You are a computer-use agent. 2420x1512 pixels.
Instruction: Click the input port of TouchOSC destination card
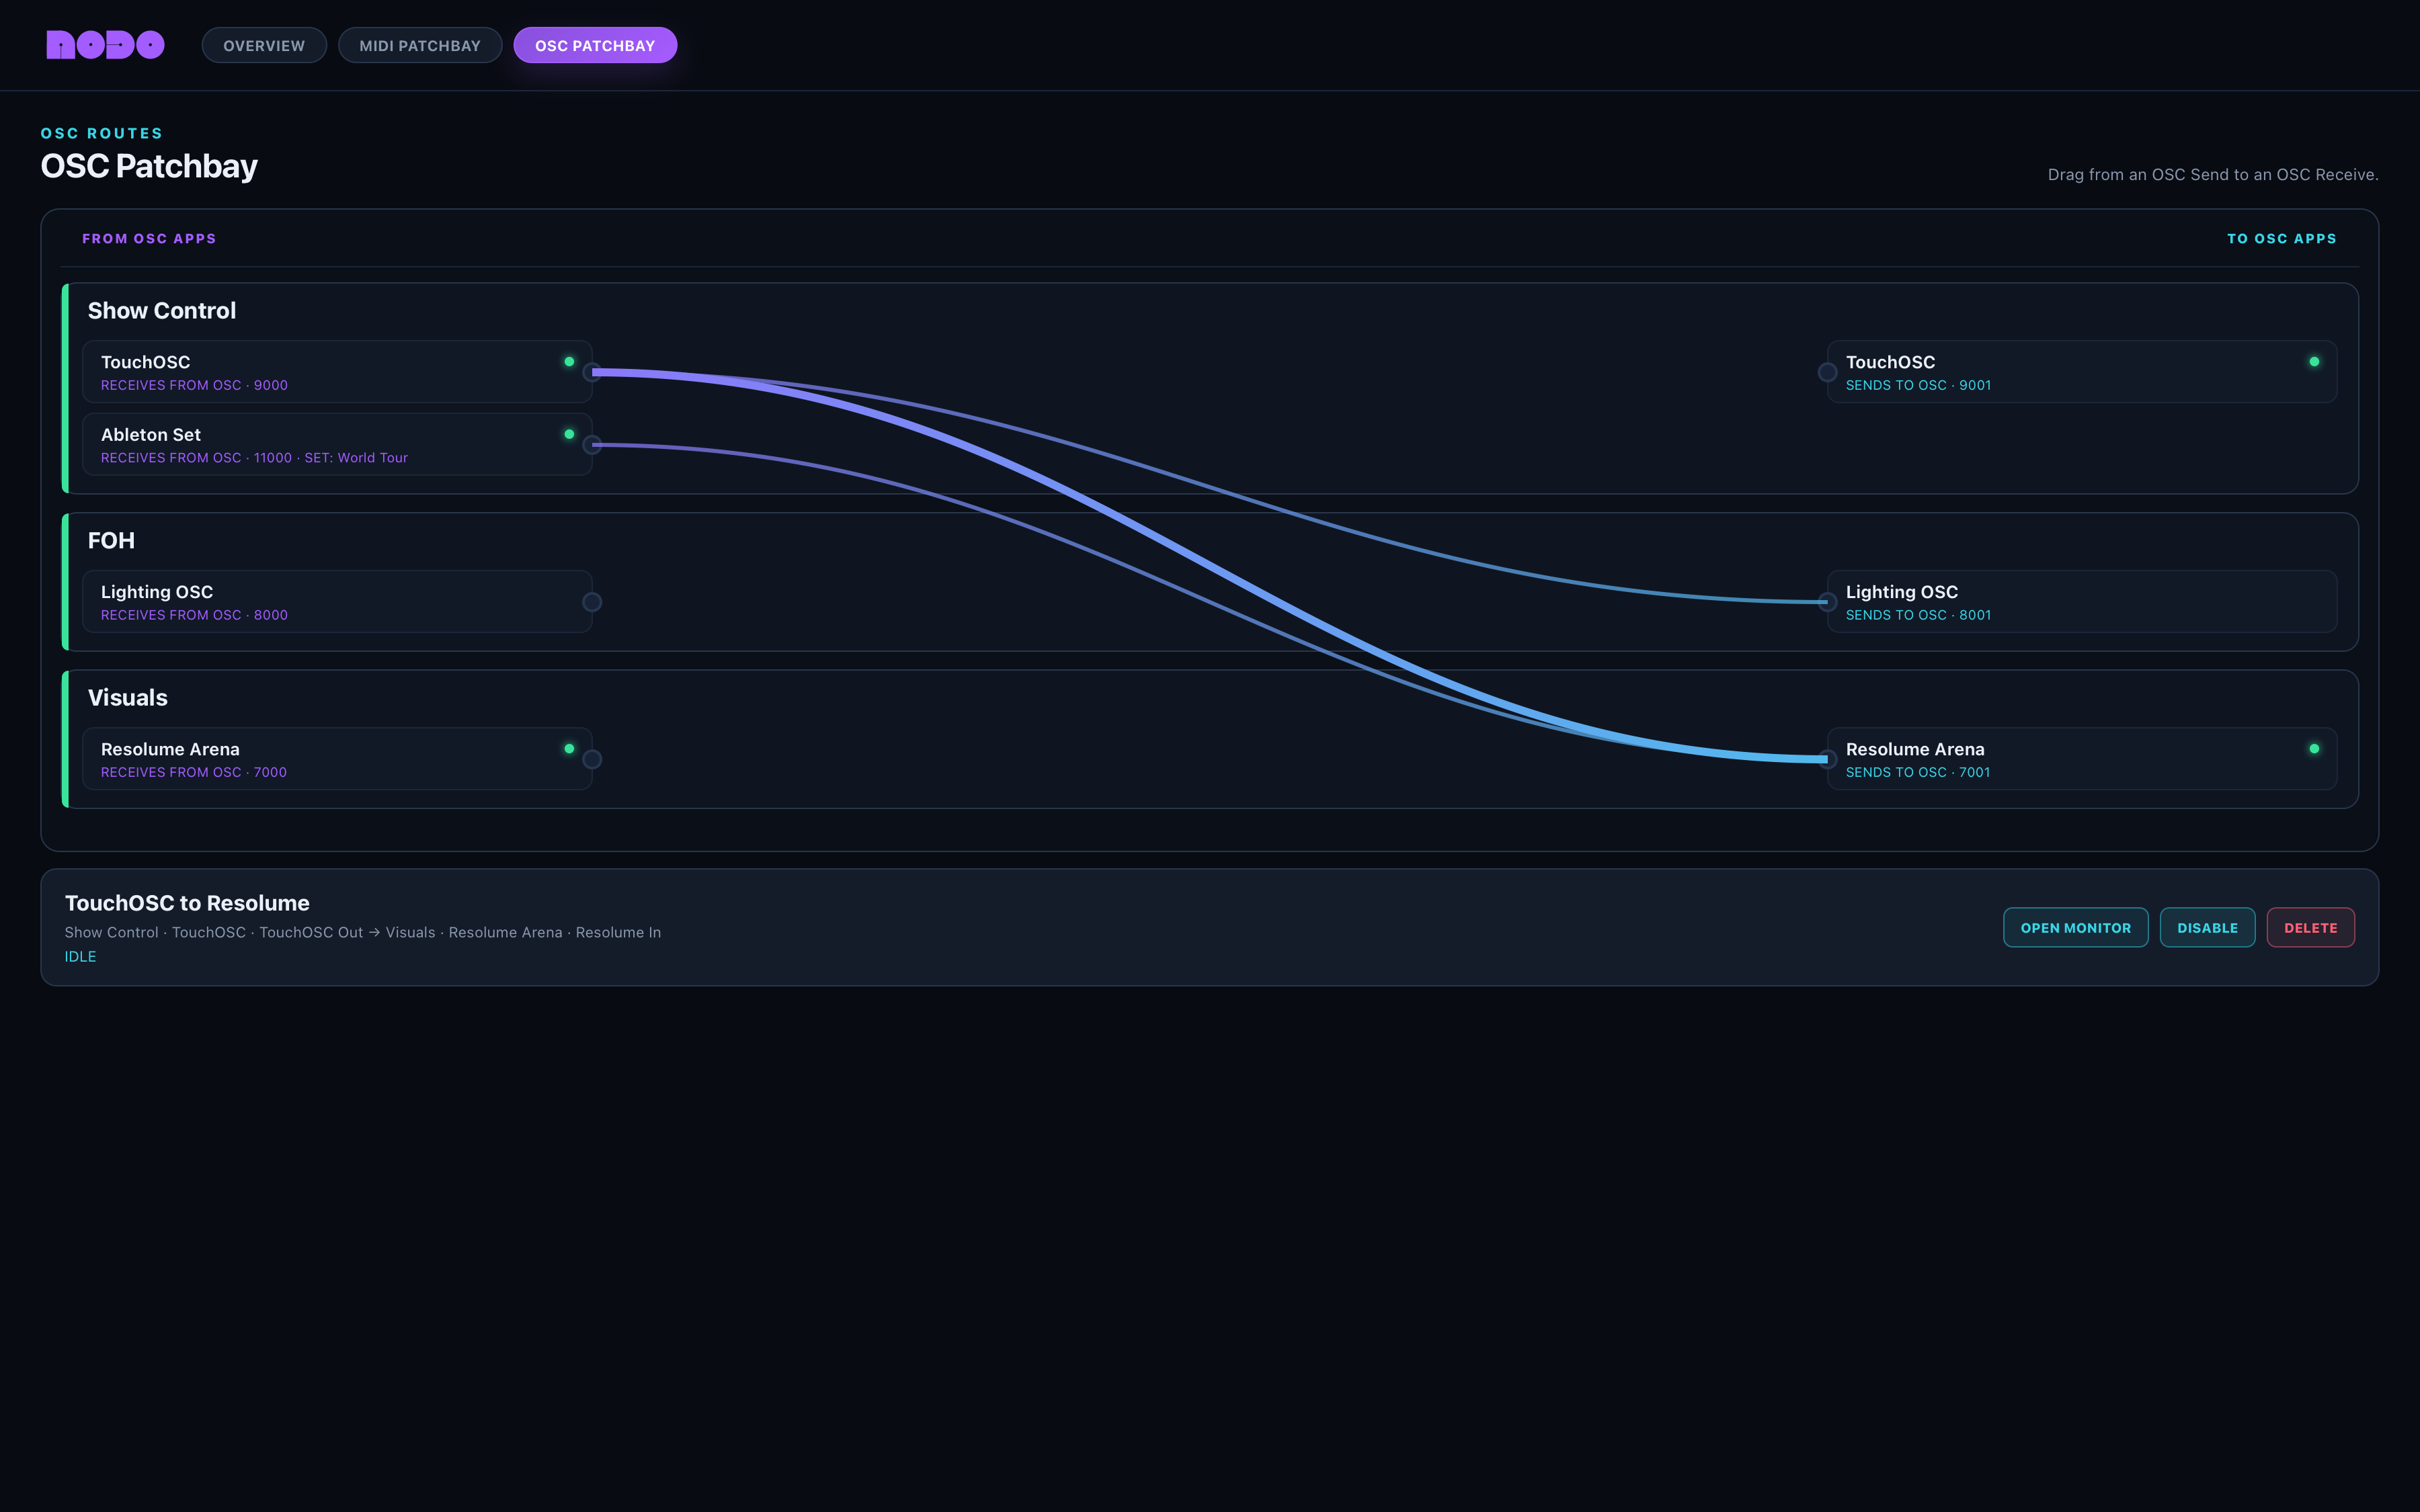point(1827,372)
